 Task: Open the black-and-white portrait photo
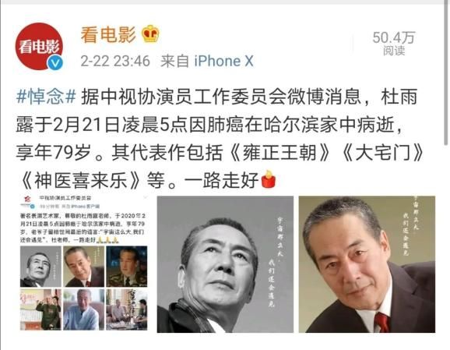[225, 264]
